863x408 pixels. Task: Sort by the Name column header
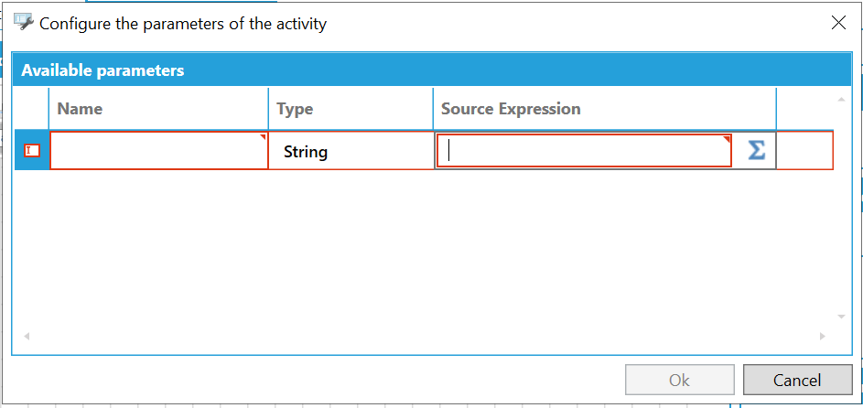pos(159,109)
